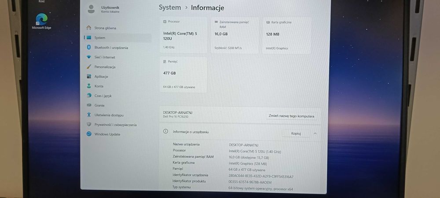
Task: Select the Nazwa urządzenia value DESKTOP-ARNATNJ
Action: (x=244, y=145)
